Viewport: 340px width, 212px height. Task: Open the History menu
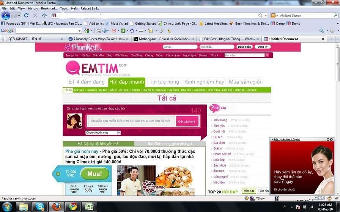point(33,8)
